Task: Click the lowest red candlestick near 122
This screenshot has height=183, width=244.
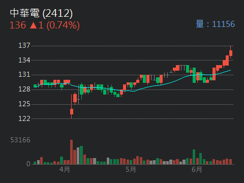Action: [72, 107]
